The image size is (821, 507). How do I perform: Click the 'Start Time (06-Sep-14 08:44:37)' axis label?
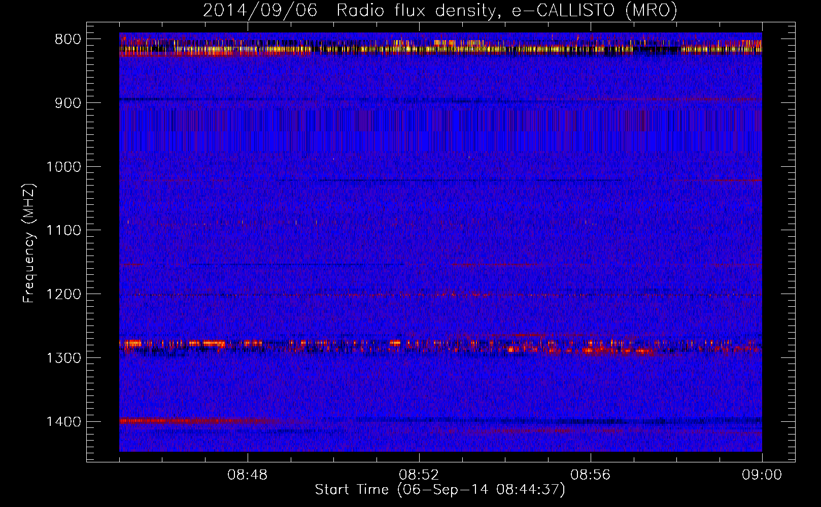pyautogui.click(x=440, y=490)
